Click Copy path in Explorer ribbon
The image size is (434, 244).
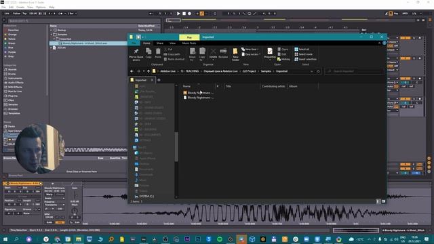[172, 54]
